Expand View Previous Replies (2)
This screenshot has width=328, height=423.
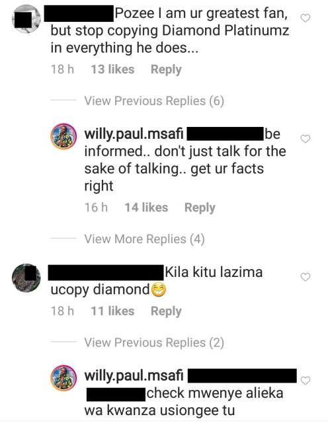pos(154,342)
